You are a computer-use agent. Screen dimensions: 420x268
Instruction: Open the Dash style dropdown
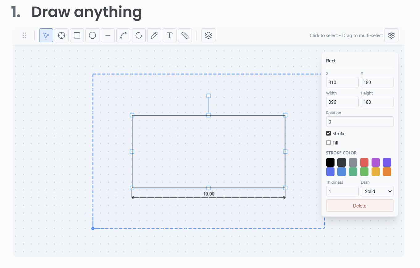point(377,191)
